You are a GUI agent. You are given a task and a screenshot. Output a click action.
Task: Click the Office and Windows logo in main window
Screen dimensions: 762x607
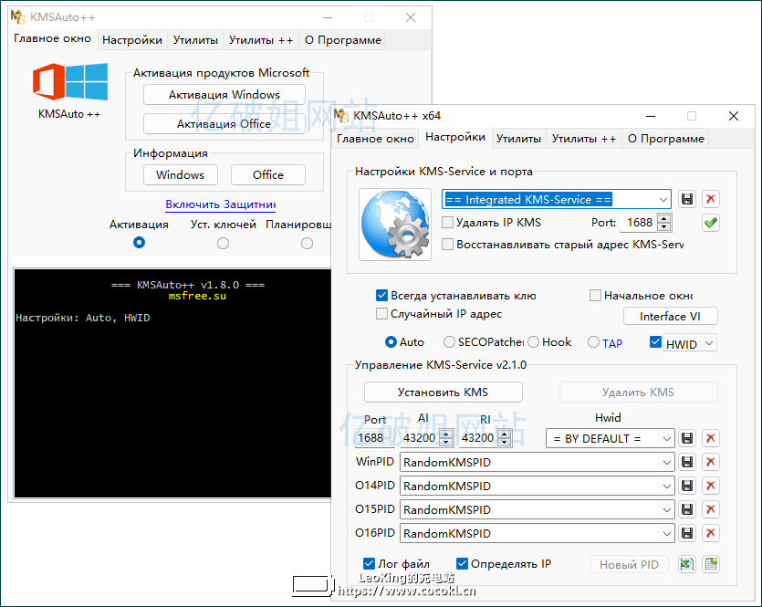70,81
